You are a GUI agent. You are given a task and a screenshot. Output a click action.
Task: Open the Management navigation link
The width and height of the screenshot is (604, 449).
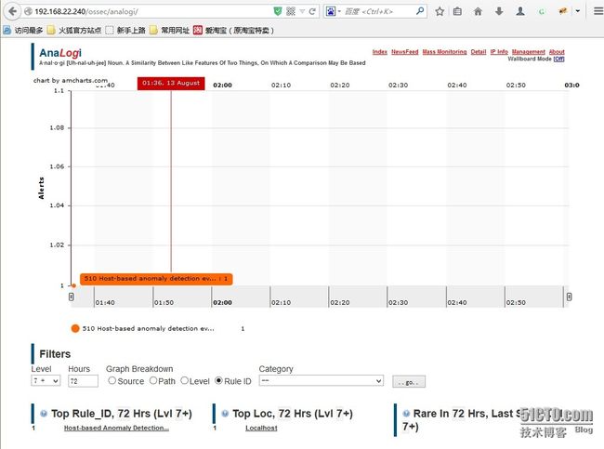(529, 52)
